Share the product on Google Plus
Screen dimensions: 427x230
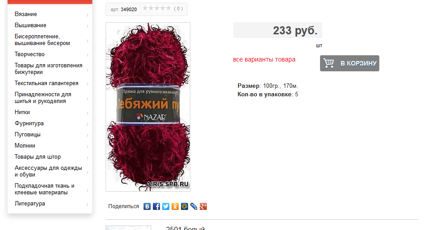pos(203,206)
